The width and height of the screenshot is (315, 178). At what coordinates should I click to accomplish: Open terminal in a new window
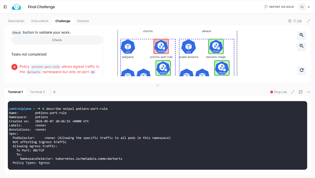tap(300, 92)
